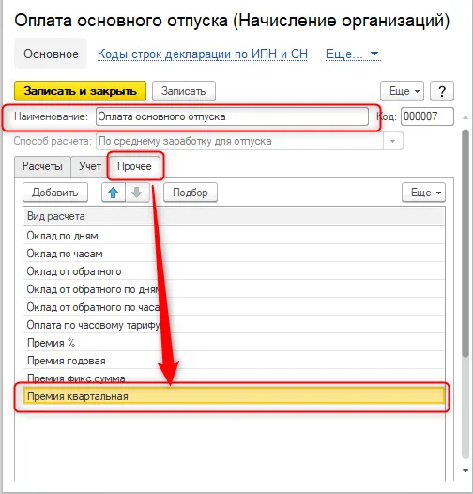This screenshot has width=473, height=494.
Task: Select the Премия квартальная row
Action: pyautogui.click(x=234, y=396)
